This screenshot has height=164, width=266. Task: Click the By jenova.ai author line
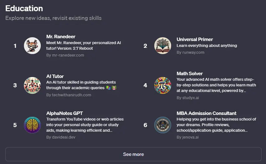point(188,137)
